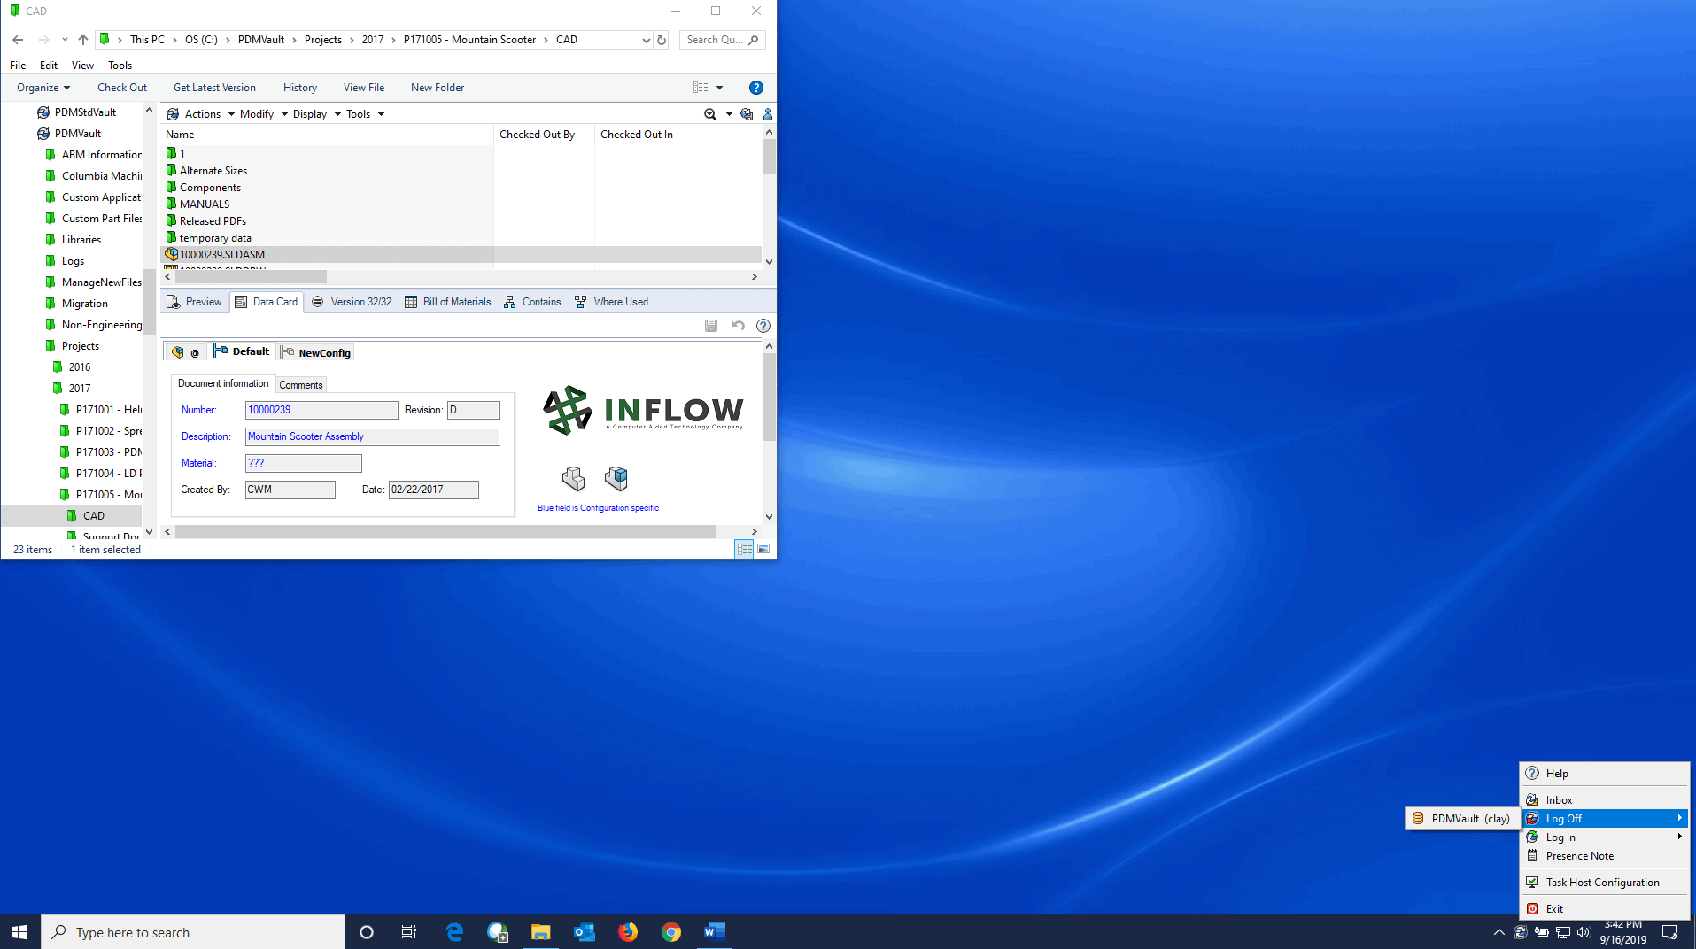Open the data card help circle icon

763,326
